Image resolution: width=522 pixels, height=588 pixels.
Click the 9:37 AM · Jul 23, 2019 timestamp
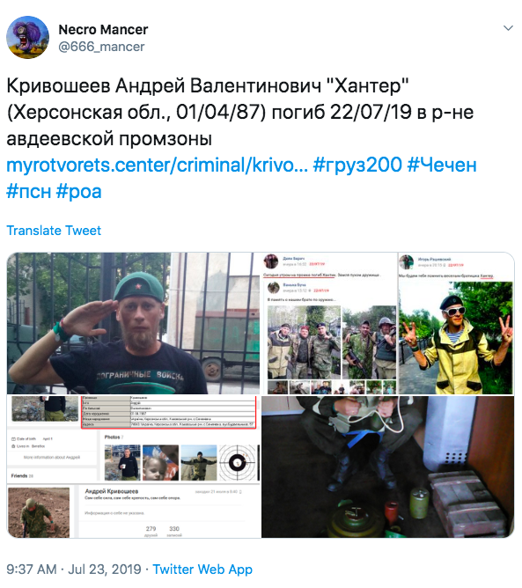[74, 569]
